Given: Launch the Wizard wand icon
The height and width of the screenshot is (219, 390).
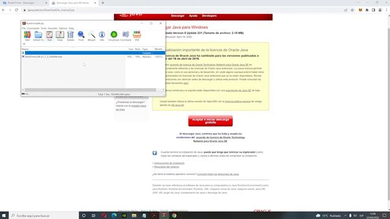Looking at the screenshot, I should pos(91,36).
